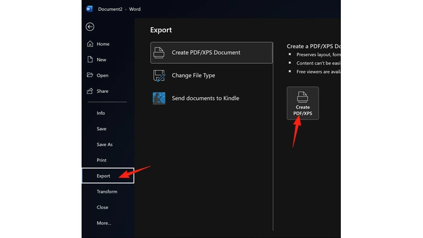Select Export in the sidebar
This screenshot has width=423, height=238.
pyautogui.click(x=108, y=175)
